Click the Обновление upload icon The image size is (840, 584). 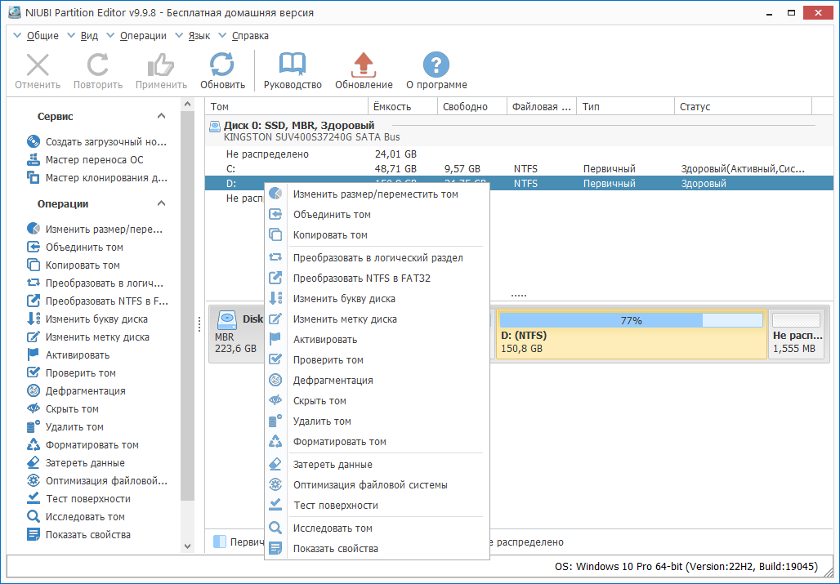[364, 65]
